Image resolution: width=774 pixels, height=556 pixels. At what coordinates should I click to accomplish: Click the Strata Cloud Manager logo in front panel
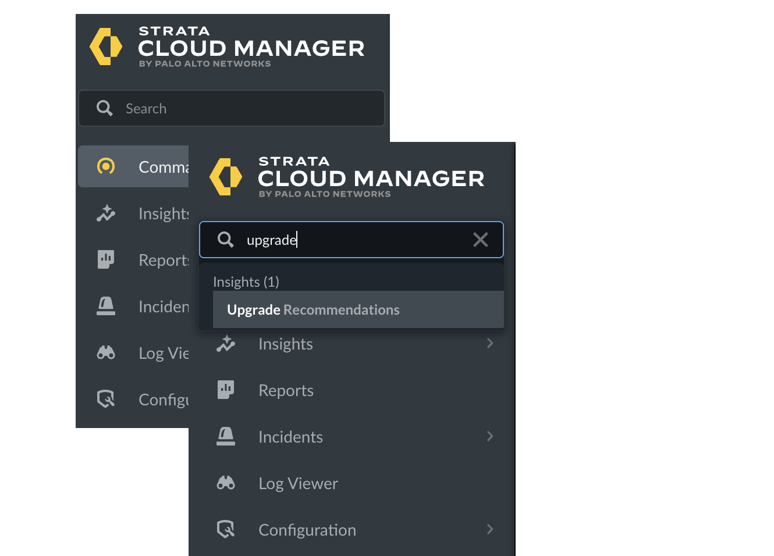coord(347,177)
